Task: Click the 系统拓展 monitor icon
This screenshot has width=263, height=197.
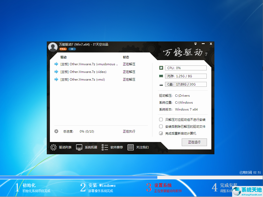Action: (79, 147)
